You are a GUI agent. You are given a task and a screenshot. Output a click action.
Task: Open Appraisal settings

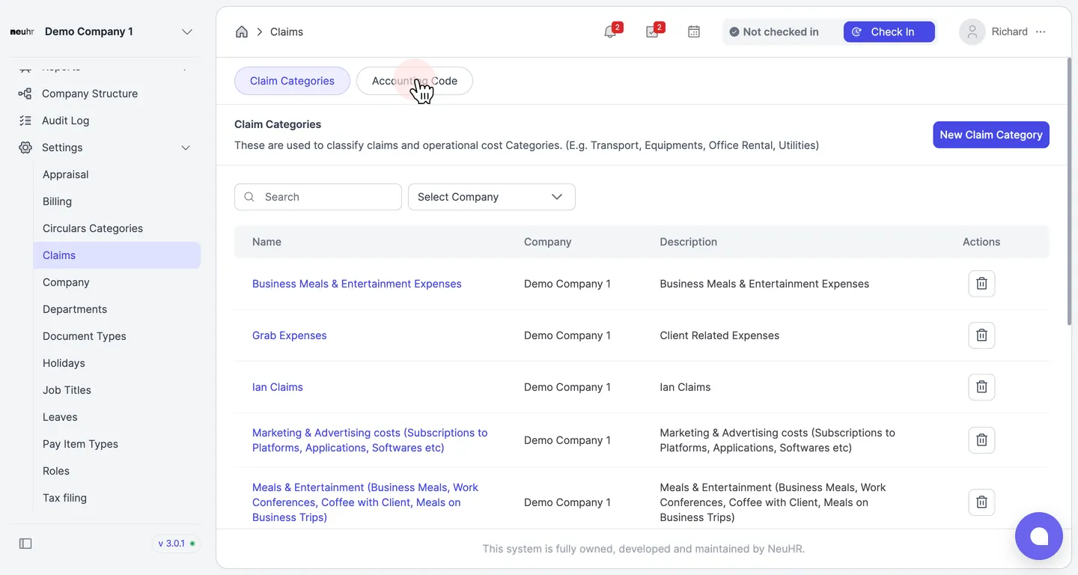[x=117, y=174]
